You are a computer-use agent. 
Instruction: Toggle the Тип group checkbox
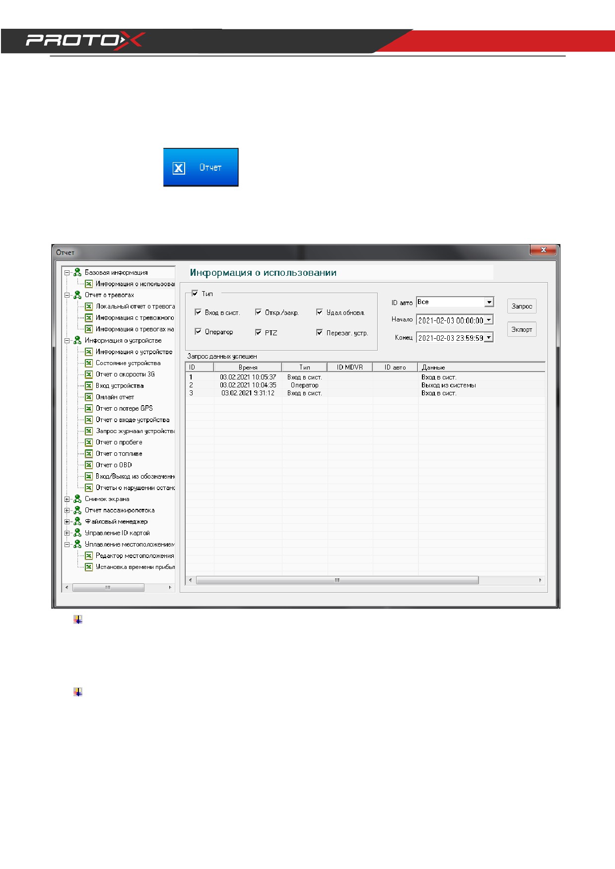click(195, 294)
